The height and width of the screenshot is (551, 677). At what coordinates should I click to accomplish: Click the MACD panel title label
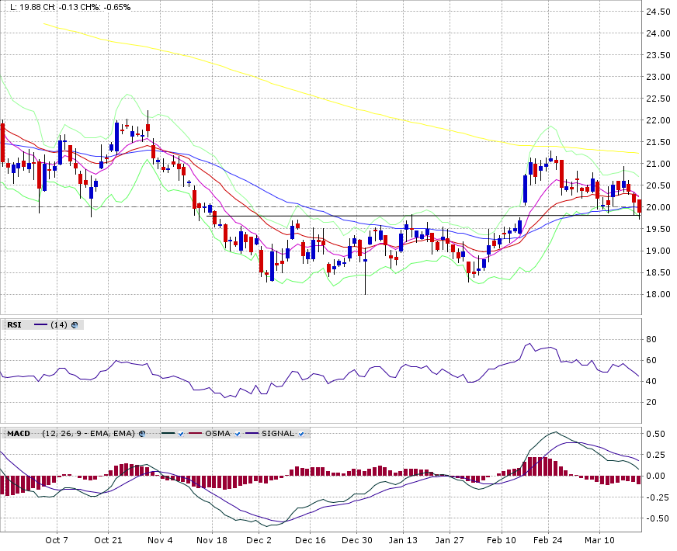click(x=19, y=433)
